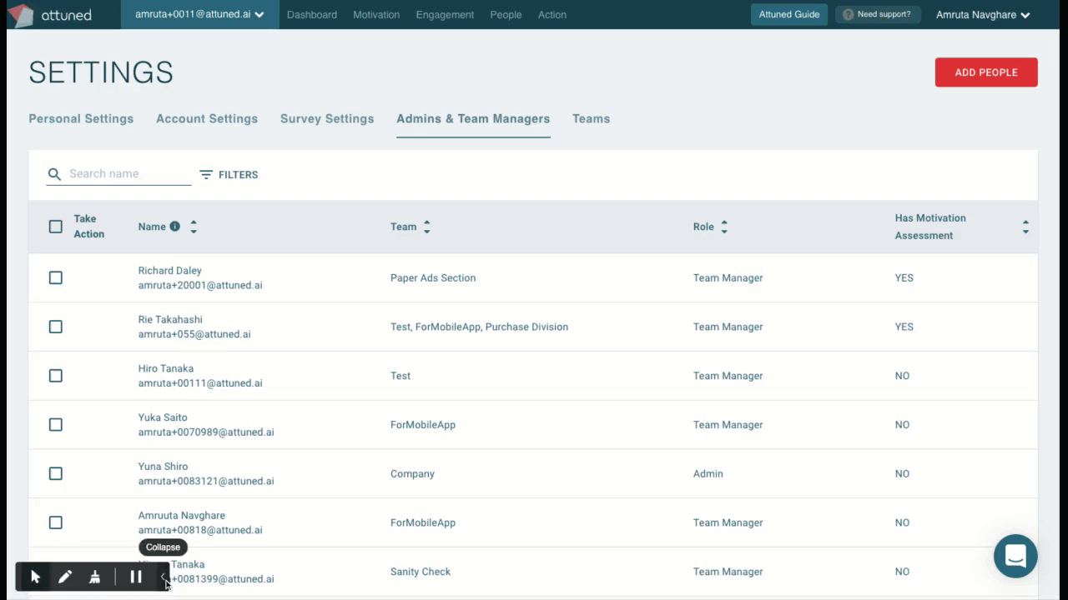Click the Yuna Shiro name
Screen dimensions: 1068x600
click(x=163, y=467)
